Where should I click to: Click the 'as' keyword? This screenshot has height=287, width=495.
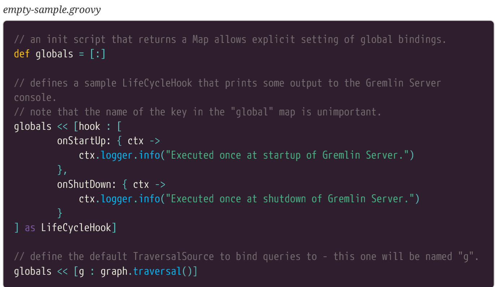click(x=30, y=228)
